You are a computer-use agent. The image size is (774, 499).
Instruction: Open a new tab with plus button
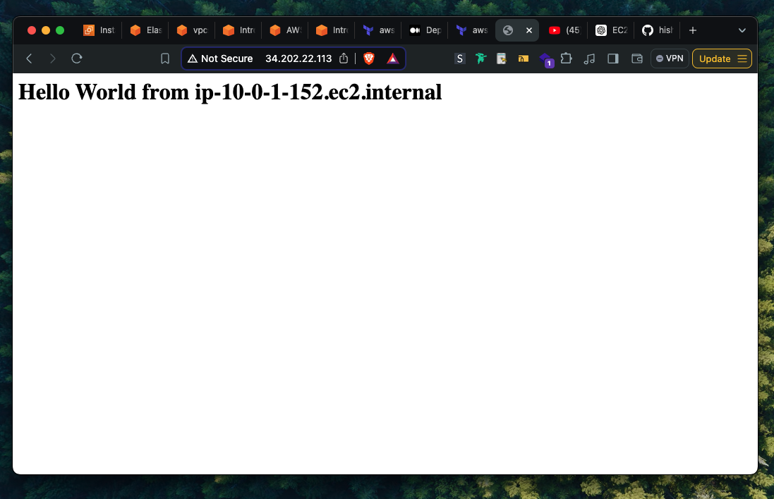point(693,30)
